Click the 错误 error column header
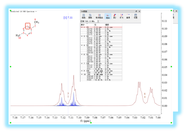 113,25
